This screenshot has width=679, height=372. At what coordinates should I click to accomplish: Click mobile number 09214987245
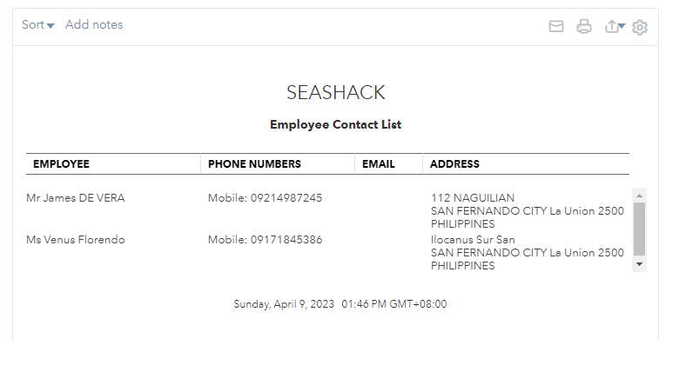(x=286, y=198)
